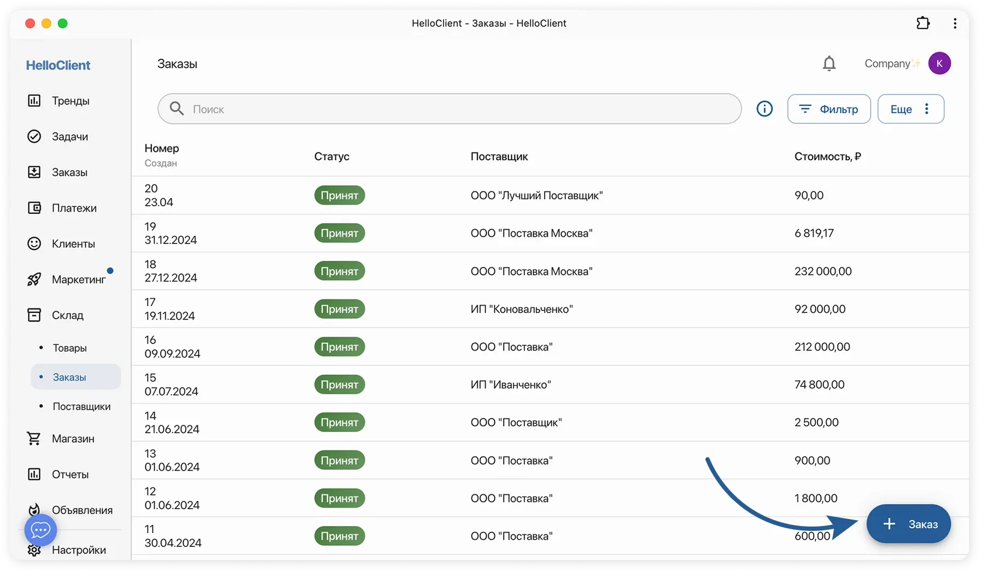Open the chat support bubble
This screenshot has width=981, height=572.
(x=40, y=529)
